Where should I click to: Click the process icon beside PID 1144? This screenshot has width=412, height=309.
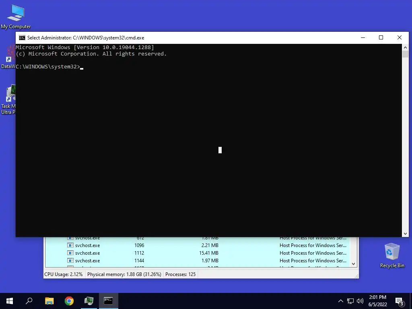(70, 261)
